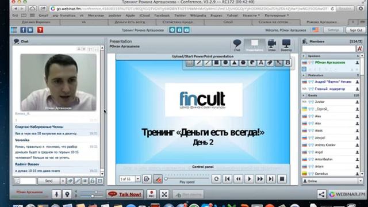The width and height of the screenshot is (368, 207).
Task: Click the Settings button in header
Action: pos(333,30)
